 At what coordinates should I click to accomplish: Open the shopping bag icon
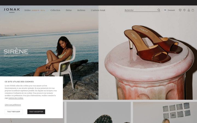(x=193, y=10)
